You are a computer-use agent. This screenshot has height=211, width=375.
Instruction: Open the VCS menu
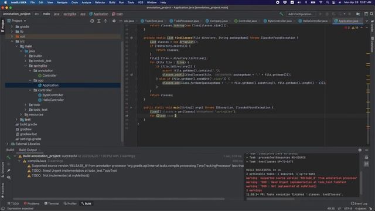click(141, 2)
